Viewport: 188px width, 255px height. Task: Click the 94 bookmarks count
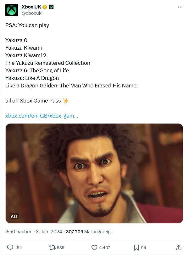(x=143, y=248)
